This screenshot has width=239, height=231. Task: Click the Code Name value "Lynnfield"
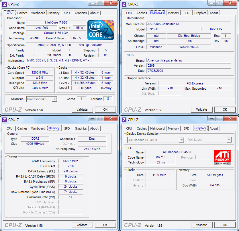pos(42,28)
